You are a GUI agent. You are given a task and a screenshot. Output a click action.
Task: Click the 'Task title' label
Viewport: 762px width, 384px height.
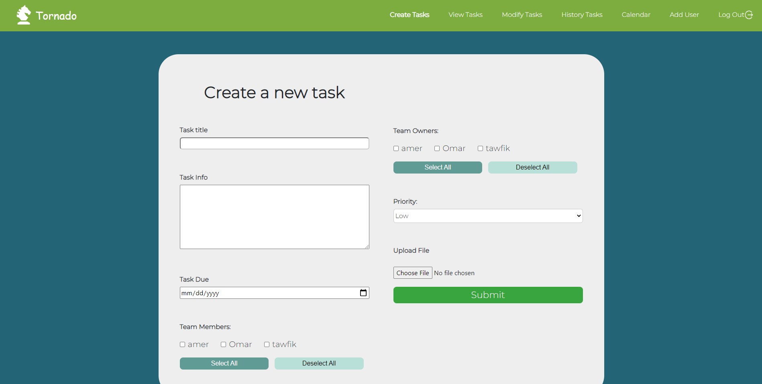(194, 130)
